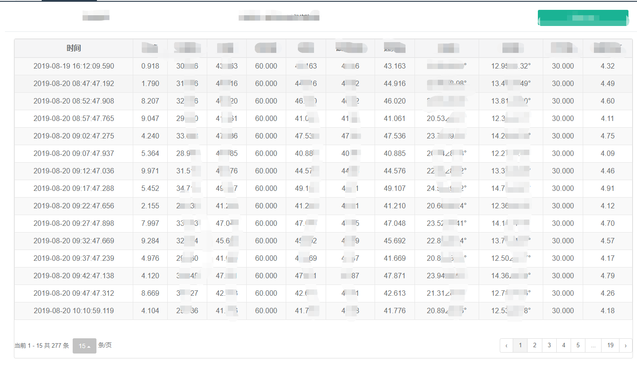637x371 pixels.
Task: Select the timestamp 2019-08-20 08:52:47.908
Action: coord(74,101)
